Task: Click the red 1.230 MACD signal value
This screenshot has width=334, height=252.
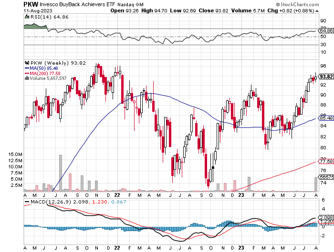Action: [x=99, y=202]
